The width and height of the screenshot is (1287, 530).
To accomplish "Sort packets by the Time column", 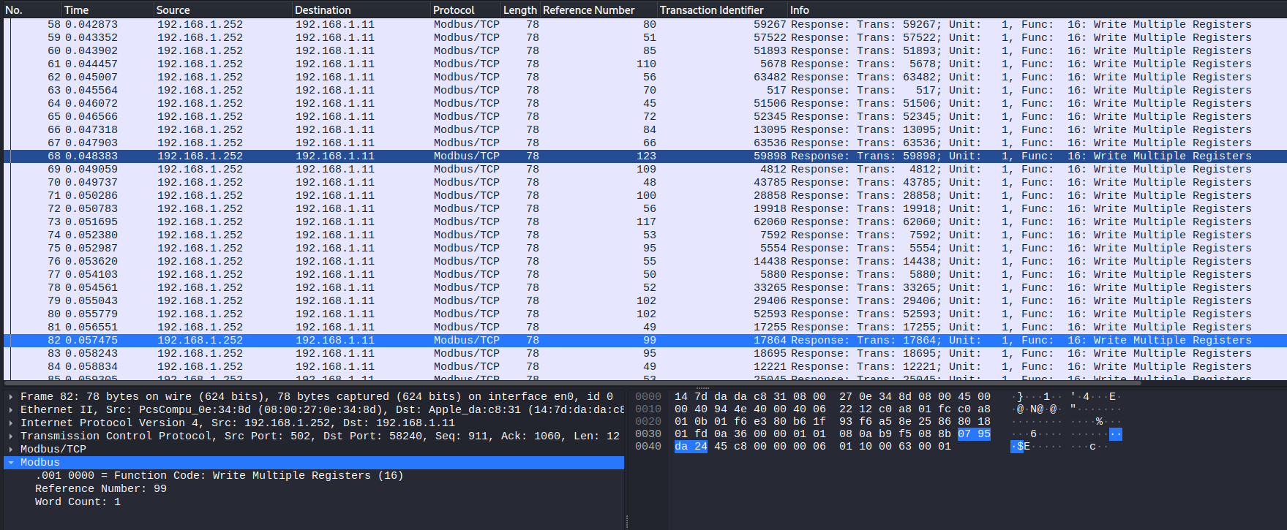I will click(107, 10).
